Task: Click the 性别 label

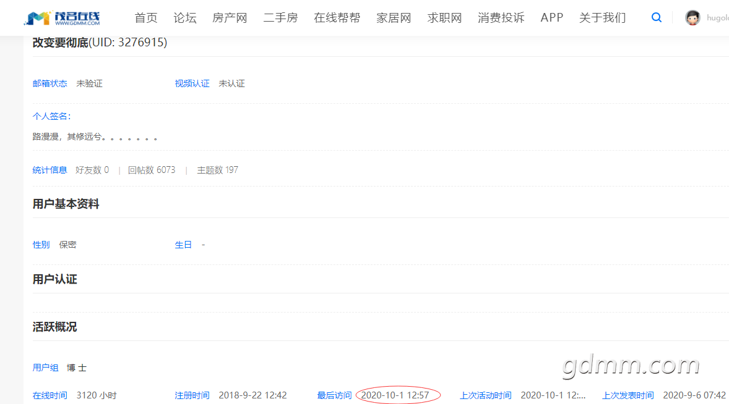Action: tap(41, 245)
